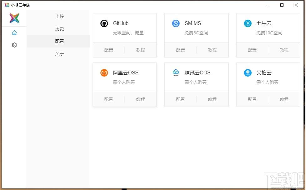306x190 pixels.
Task: Open 教程 for 阿里云OSS card
Action: pyautogui.click(x=140, y=99)
